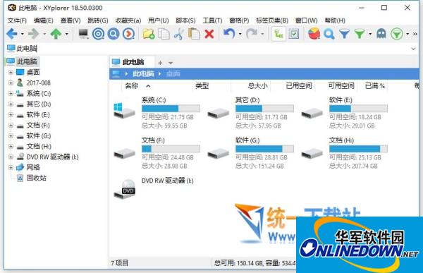The height and width of the screenshot is (273, 423).
Task: Open the Undo dropdown arrow
Action: click(240, 34)
